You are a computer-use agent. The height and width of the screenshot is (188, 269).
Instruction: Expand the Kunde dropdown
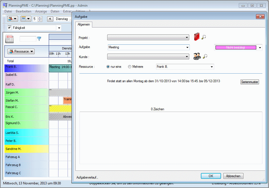[x=187, y=57]
